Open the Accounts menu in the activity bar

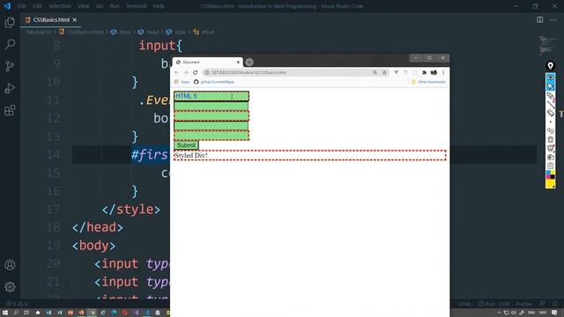click(10, 265)
